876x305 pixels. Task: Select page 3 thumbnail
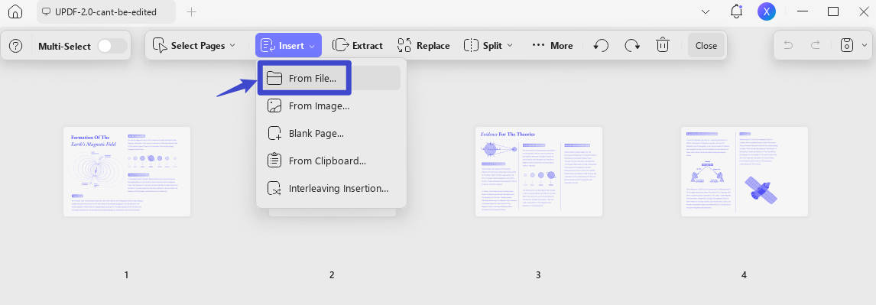click(x=539, y=171)
